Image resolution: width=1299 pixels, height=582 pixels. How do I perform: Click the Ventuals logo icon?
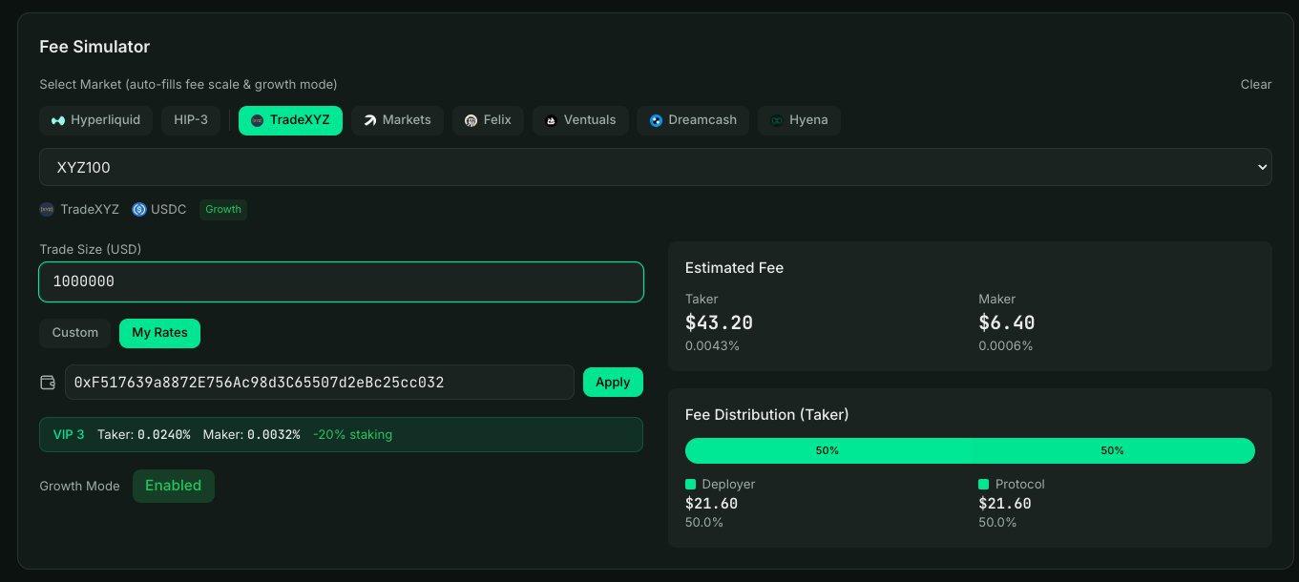[x=551, y=120]
